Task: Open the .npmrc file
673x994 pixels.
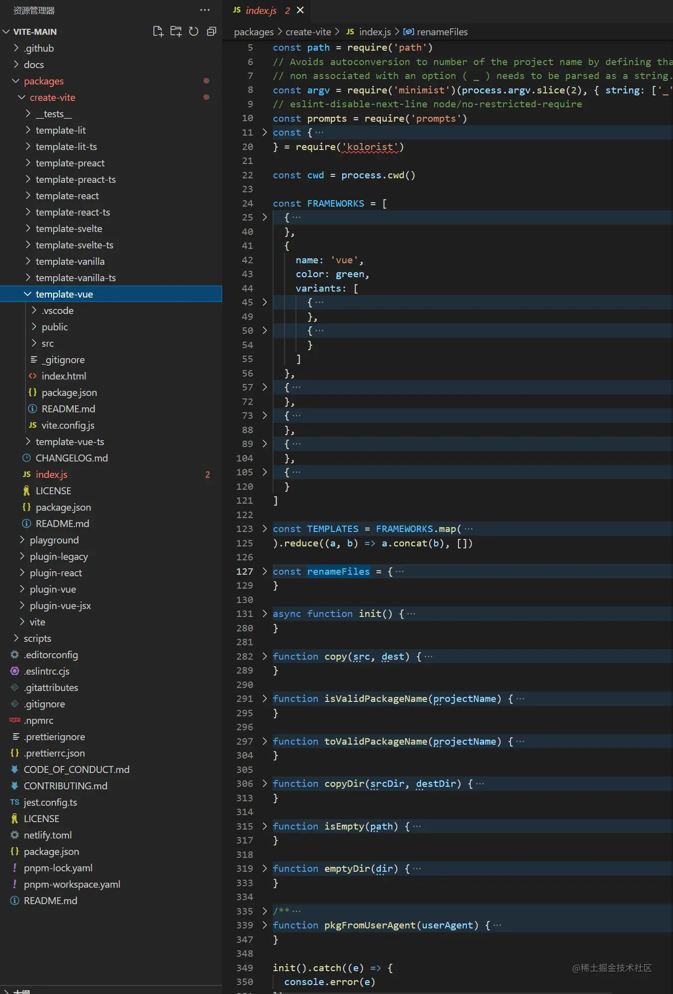Action: (111, 720)
